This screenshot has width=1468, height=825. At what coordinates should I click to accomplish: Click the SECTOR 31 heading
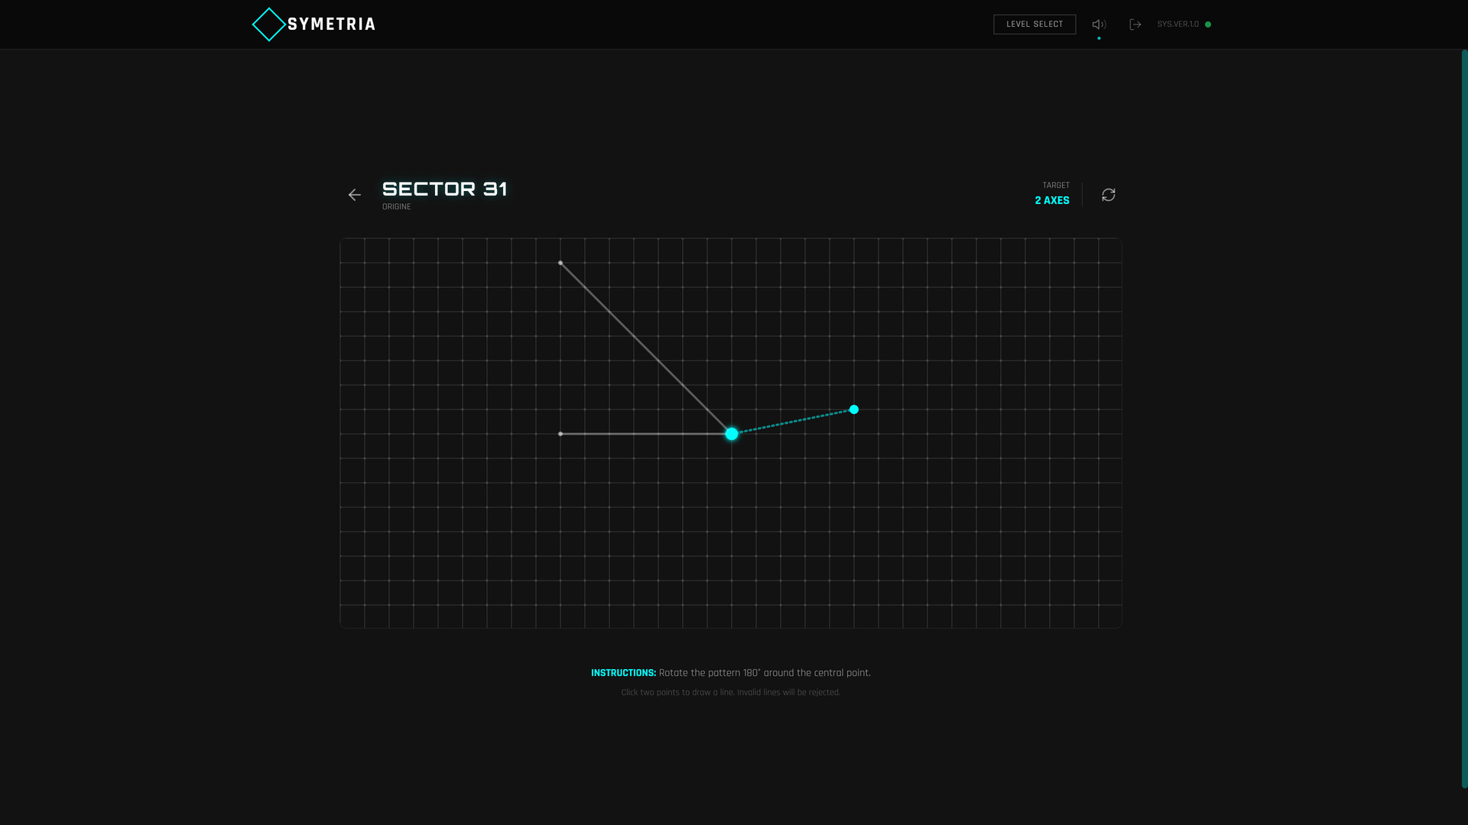tap(444, 189)
